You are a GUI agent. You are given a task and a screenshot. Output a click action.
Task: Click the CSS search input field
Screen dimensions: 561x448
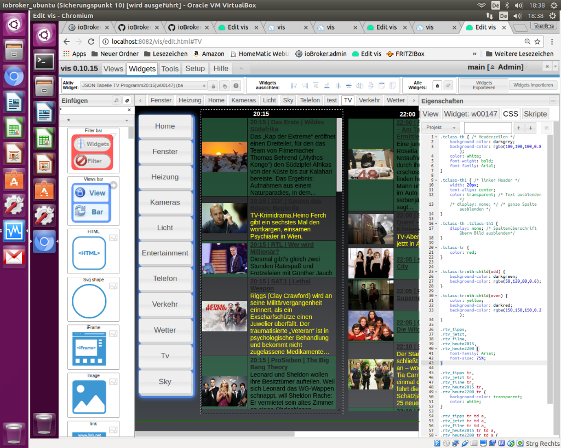[487, 128]
